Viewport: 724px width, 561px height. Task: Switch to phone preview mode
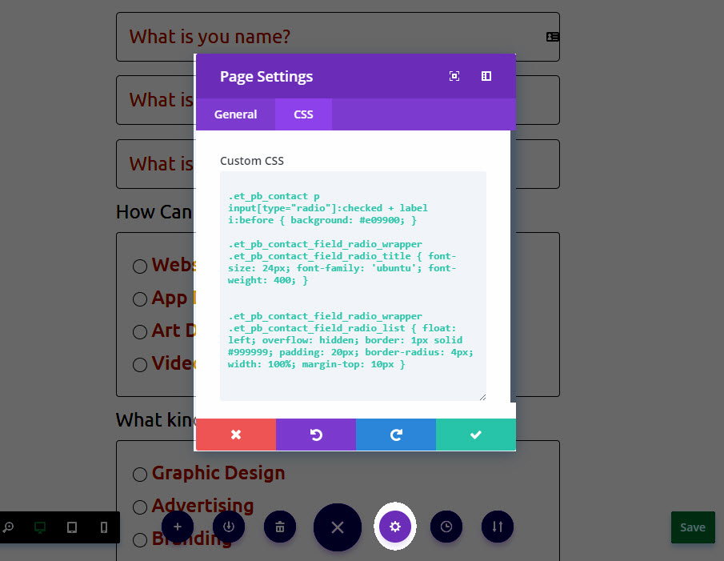(104, 527)
